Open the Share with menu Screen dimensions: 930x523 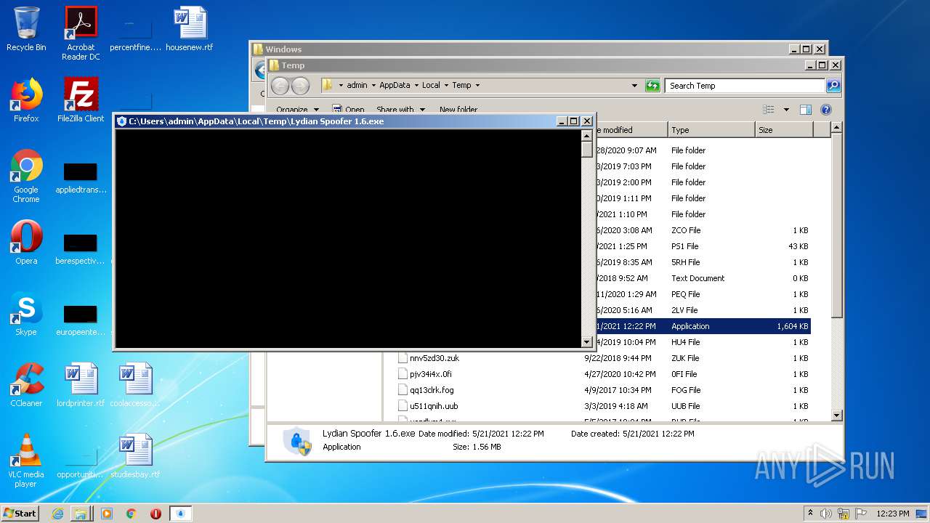click(x=400, y=110)
